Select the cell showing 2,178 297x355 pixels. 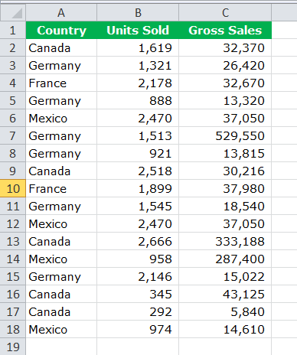138,83
